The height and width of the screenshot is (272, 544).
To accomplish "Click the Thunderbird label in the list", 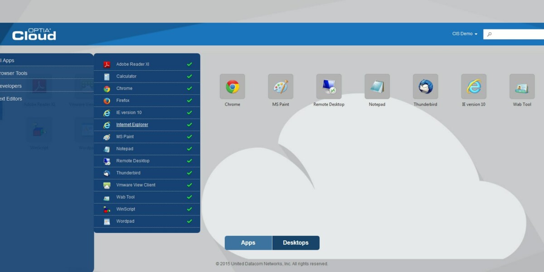I will (128, 173).
